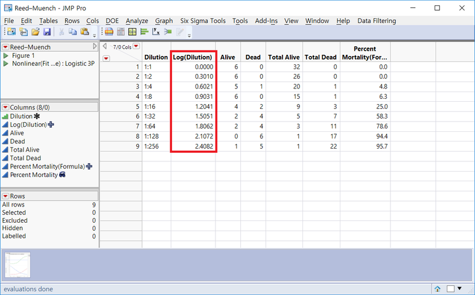Viewport: 475px width, 295px height.
Task: Open the Six Sigma Tools menu
Action: coord(202,20)
